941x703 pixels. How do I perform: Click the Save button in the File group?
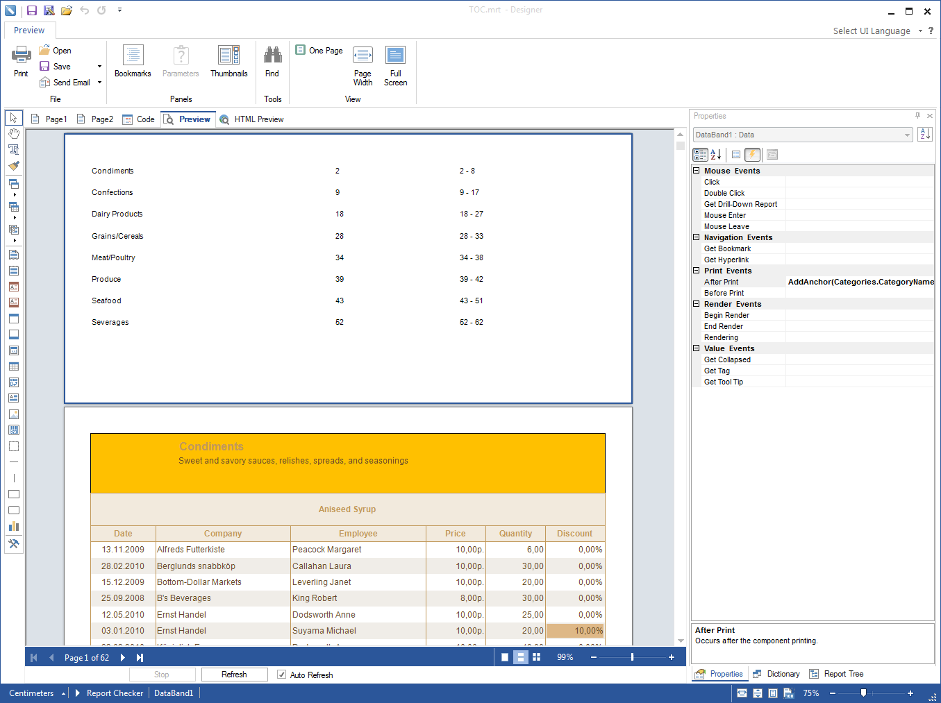point(56,67)
